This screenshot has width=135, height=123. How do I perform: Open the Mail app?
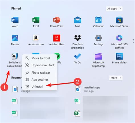(77, 22)
